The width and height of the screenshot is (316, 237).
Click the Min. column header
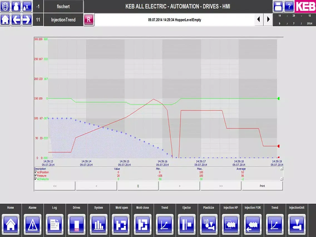[x=158, y=169]
